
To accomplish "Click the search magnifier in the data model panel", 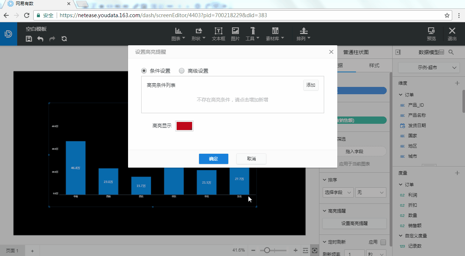I will pos(451,52).
